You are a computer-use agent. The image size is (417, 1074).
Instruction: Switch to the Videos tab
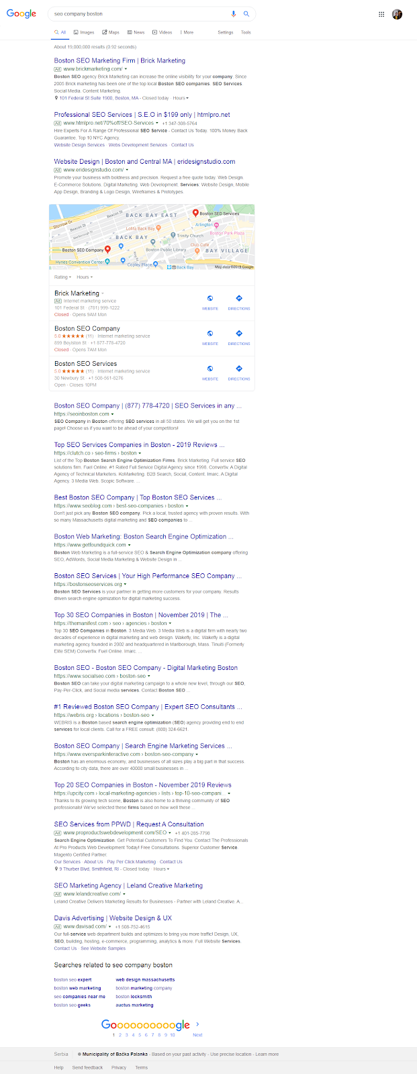[x=162, y=32]
